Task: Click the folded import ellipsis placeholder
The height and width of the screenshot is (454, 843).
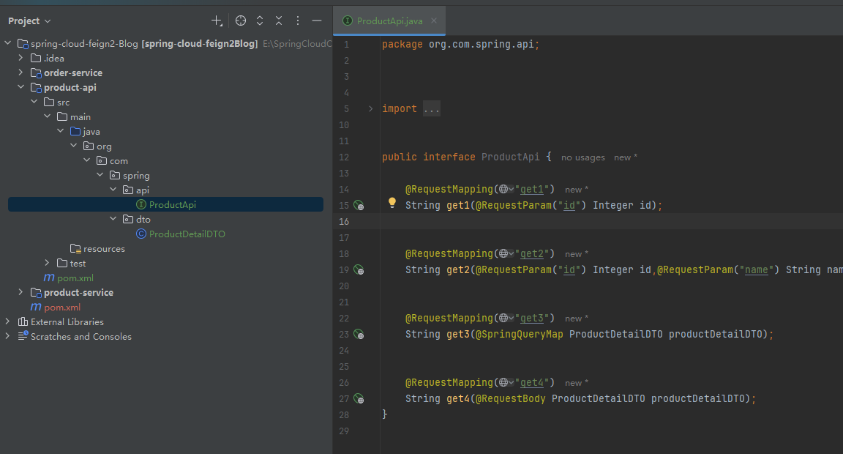Action: pos(432,108)
